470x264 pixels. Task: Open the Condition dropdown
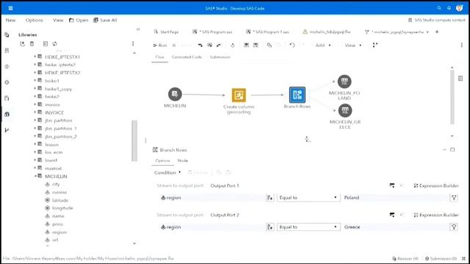(167, 172)
